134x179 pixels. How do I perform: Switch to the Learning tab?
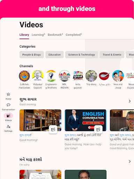point(38,35)
